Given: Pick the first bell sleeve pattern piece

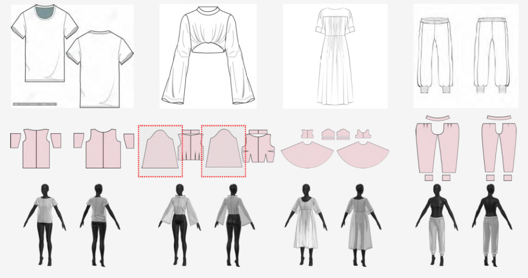Looking at the screenshot, I should coord(161,148).
